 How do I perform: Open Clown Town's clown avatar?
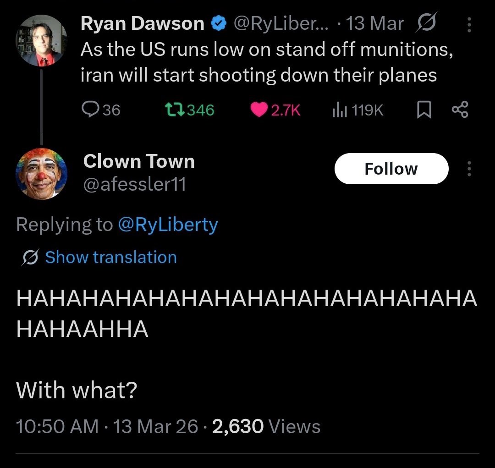tap(41, 174)
